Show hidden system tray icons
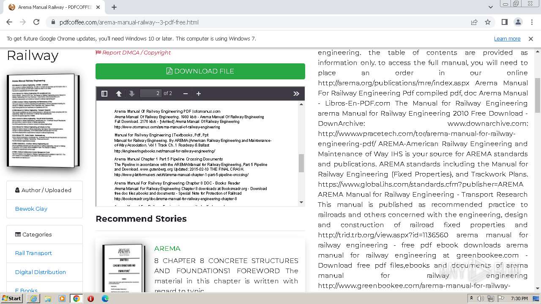This screenshot has height=304, width=541. (472, 299)
